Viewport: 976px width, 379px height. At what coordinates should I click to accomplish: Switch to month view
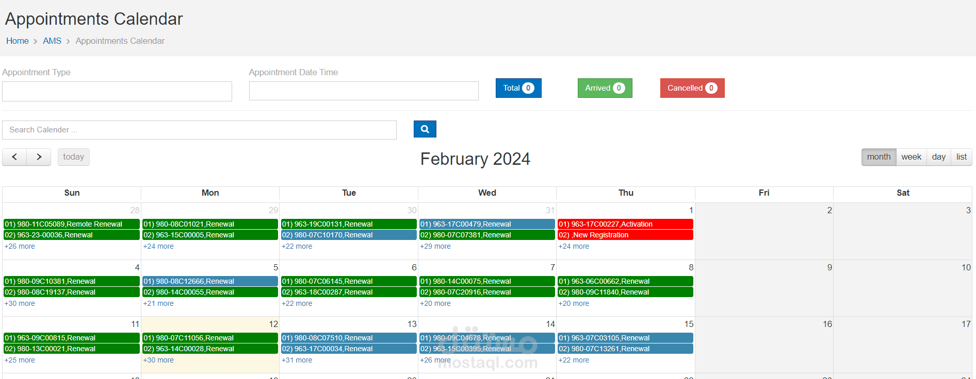pyautogui.click(x=879, y=157)
